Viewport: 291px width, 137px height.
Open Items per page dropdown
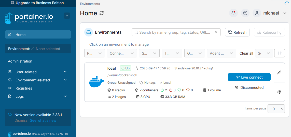[276, 109]
